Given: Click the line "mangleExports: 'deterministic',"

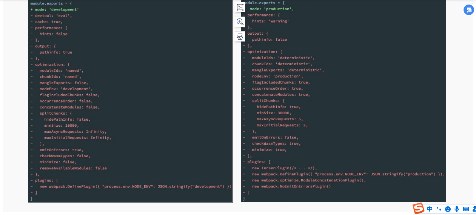Looking at the screenshot, I should tap(288, 70).
